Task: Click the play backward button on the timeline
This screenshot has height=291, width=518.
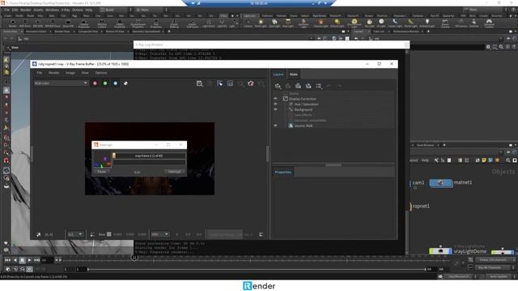Action: (15, 260)
